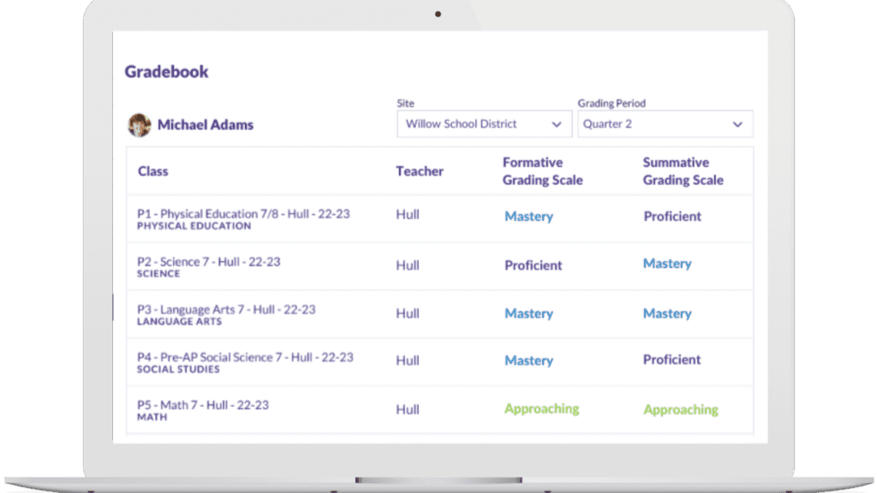Open P2 - Science 7 class link
877x493 pixels.
tap(208, 262)
